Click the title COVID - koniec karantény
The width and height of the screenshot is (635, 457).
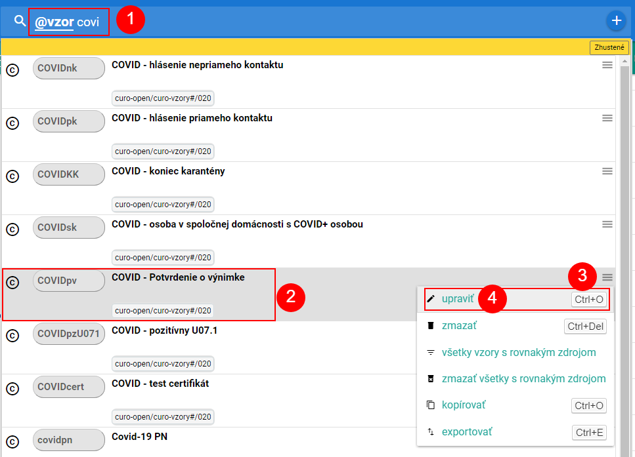(x=168, y=172)
